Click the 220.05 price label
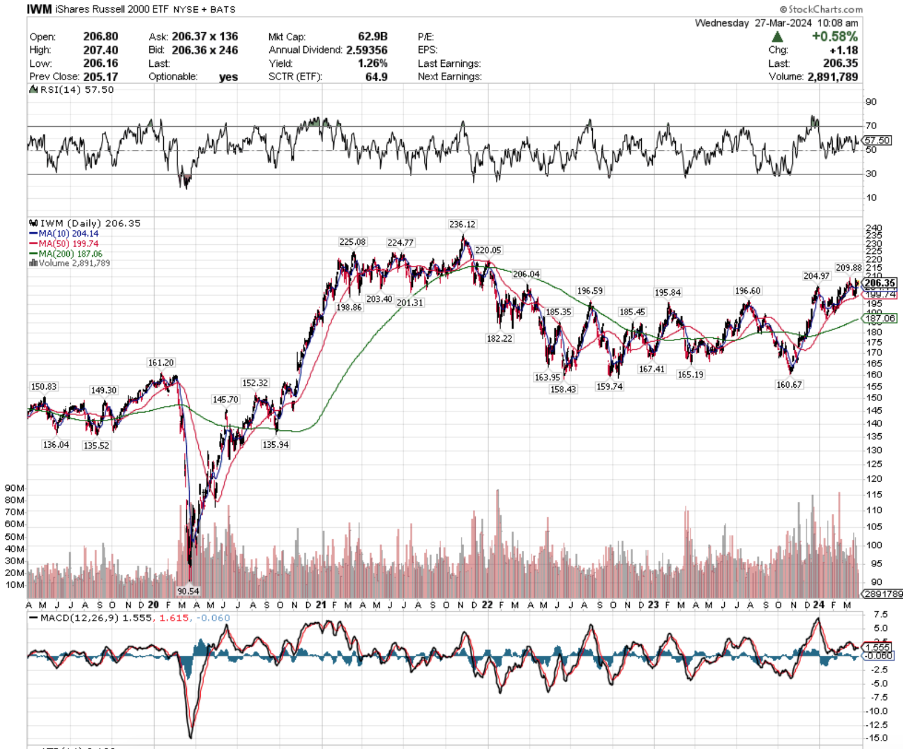Viewport: 903px width, 749px height. click(x=488, y=250)
